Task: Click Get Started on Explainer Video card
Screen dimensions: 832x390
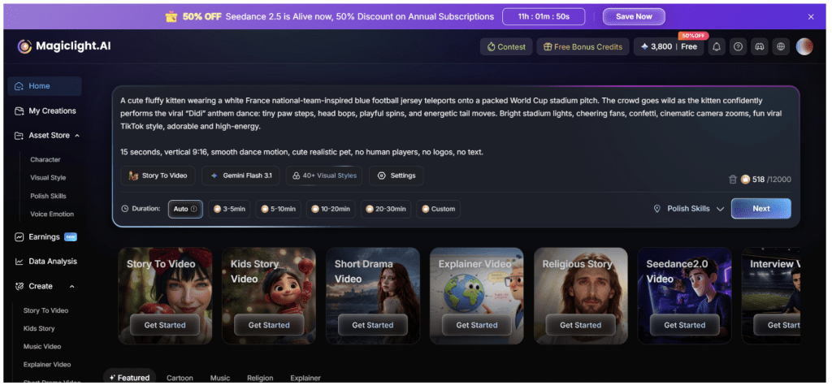Action: pos(477,325)
